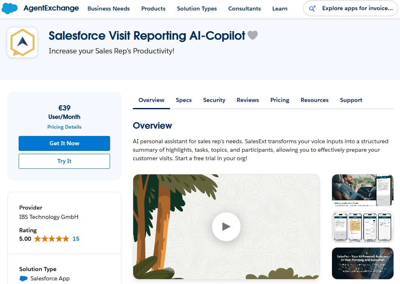Screen dimensions: 400x284
Task: Switch to the Security tab
Action: [214, 100]
